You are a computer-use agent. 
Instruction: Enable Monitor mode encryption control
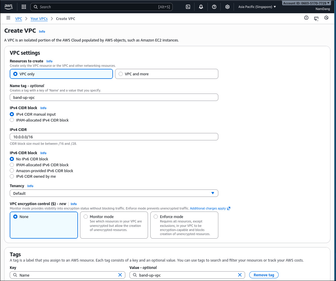(x=86, y=217)
